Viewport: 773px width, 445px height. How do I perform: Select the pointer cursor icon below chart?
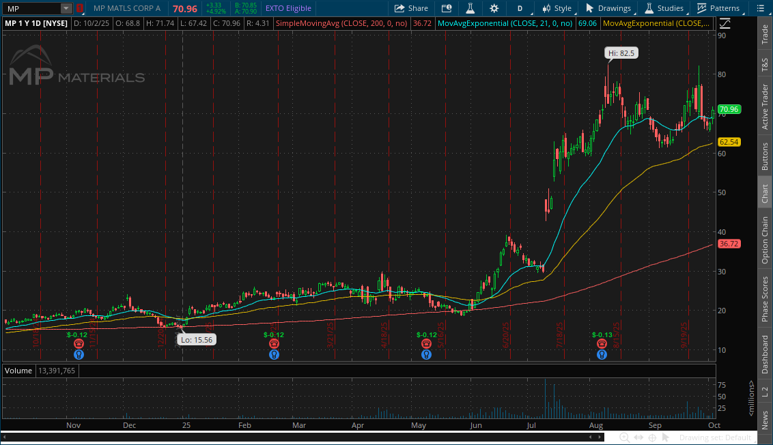[666, 437]
